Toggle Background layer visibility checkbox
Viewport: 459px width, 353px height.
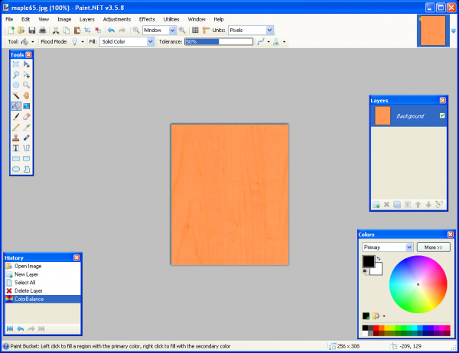coord(442,115)
